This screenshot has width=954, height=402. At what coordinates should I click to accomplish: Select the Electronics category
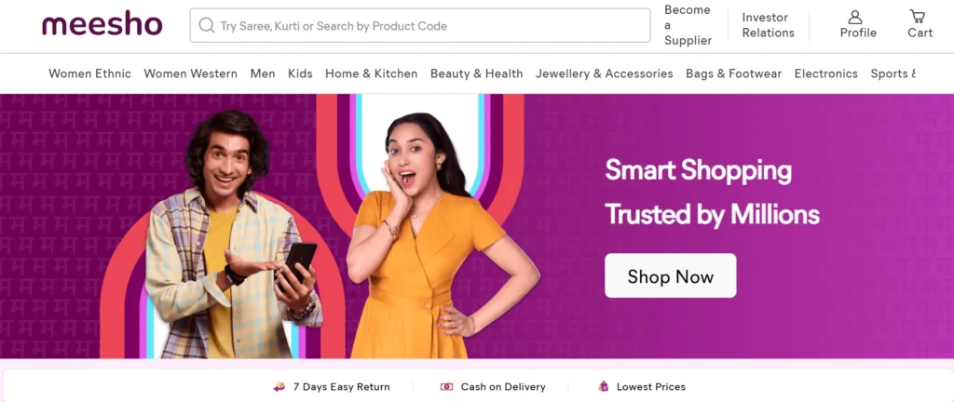[826, 74]
